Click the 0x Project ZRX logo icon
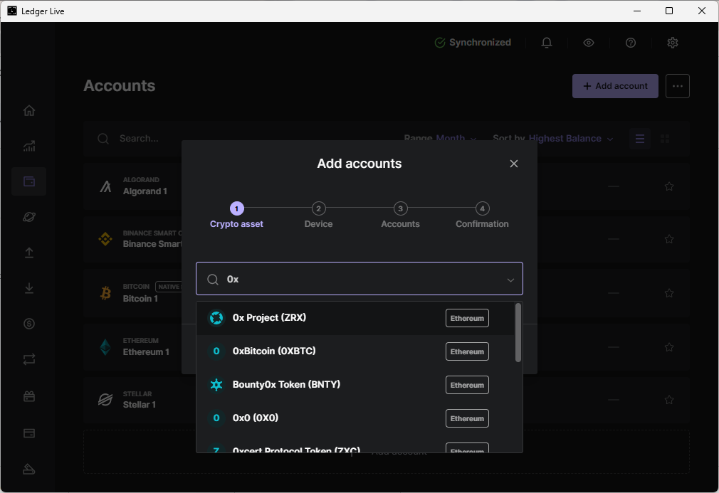Viewport: 719px width, 493px height. point(216,317)
